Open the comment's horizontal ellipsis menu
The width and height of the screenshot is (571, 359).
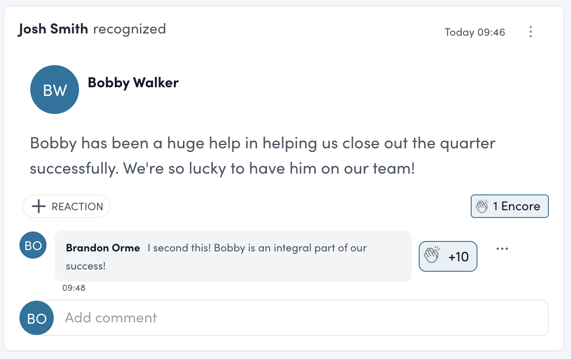click(x=502, y=249)
